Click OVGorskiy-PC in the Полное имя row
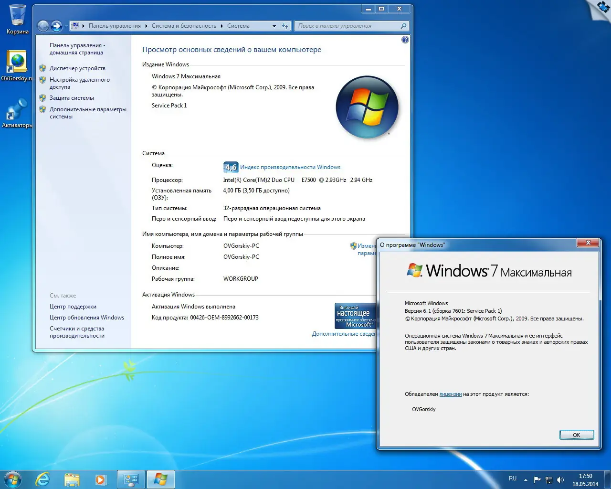Viewport: 611px width, 489px height. pyautogui.click(x=241, y=257)
